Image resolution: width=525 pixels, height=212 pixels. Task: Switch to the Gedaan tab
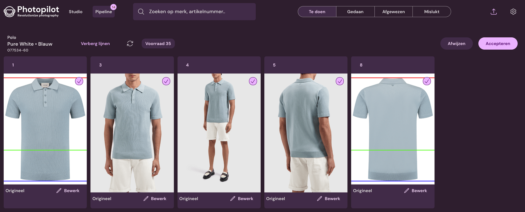[355, 12]
